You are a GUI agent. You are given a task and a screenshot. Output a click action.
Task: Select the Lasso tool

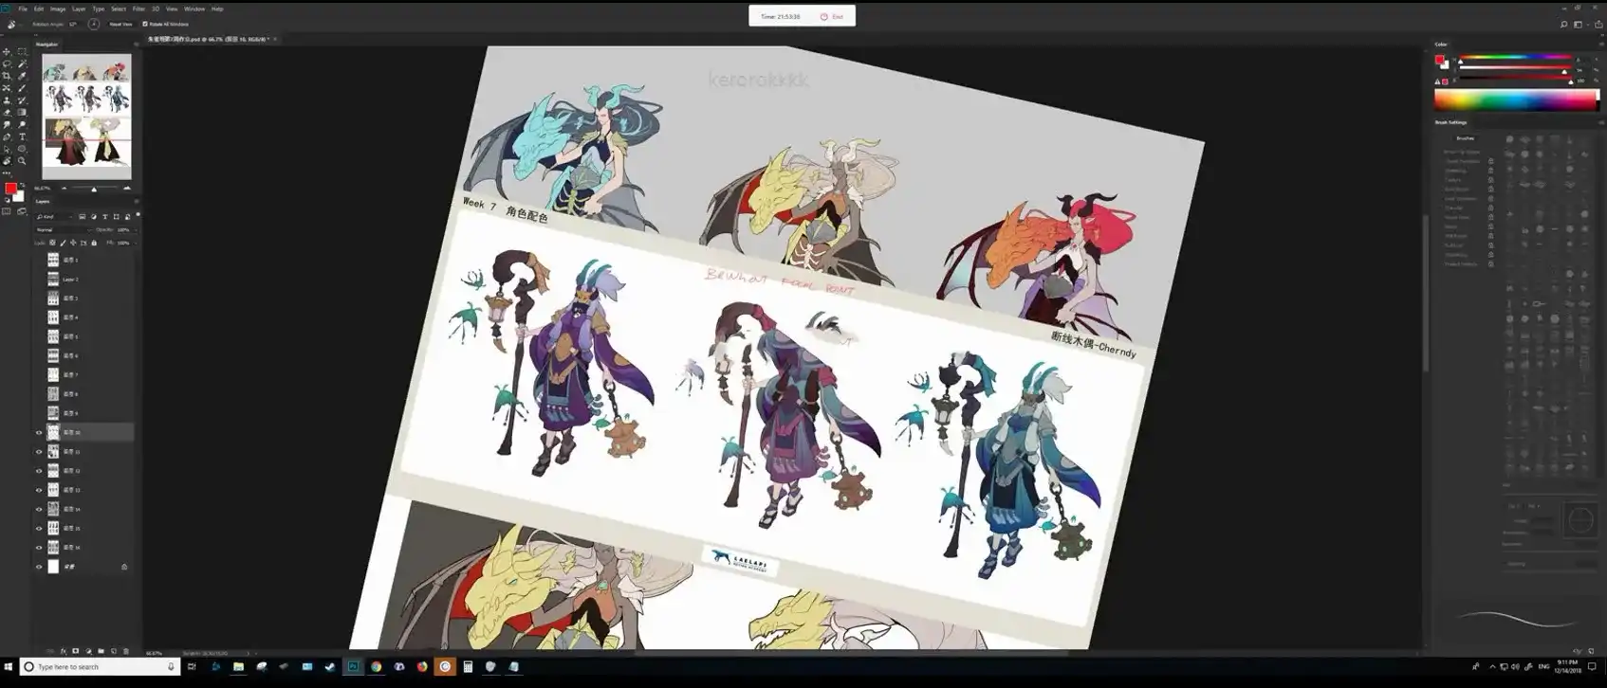[x=7, y=64]
